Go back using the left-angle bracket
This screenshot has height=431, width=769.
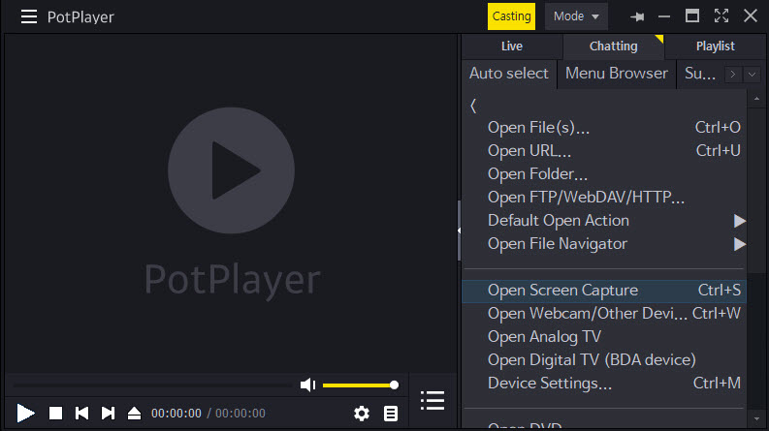(473, 106)
